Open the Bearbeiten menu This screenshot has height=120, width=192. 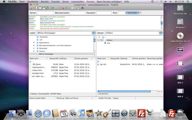[x=33, y=2]
